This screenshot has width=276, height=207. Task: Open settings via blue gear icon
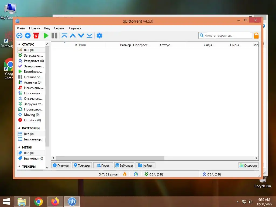[99, 36]
